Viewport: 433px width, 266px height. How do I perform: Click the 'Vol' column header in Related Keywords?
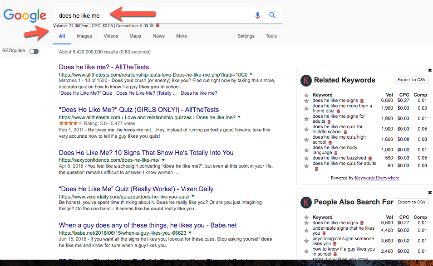pyautogui.click(x=389, y=95)
